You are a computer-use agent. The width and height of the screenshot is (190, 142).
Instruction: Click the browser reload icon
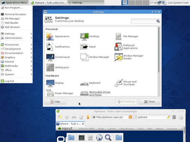(81, 117)
